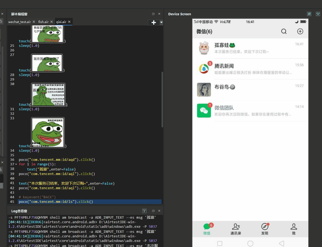Add a new script with plus button
Viewport: 322px width, 247px height.
click(x=154, y=22)
